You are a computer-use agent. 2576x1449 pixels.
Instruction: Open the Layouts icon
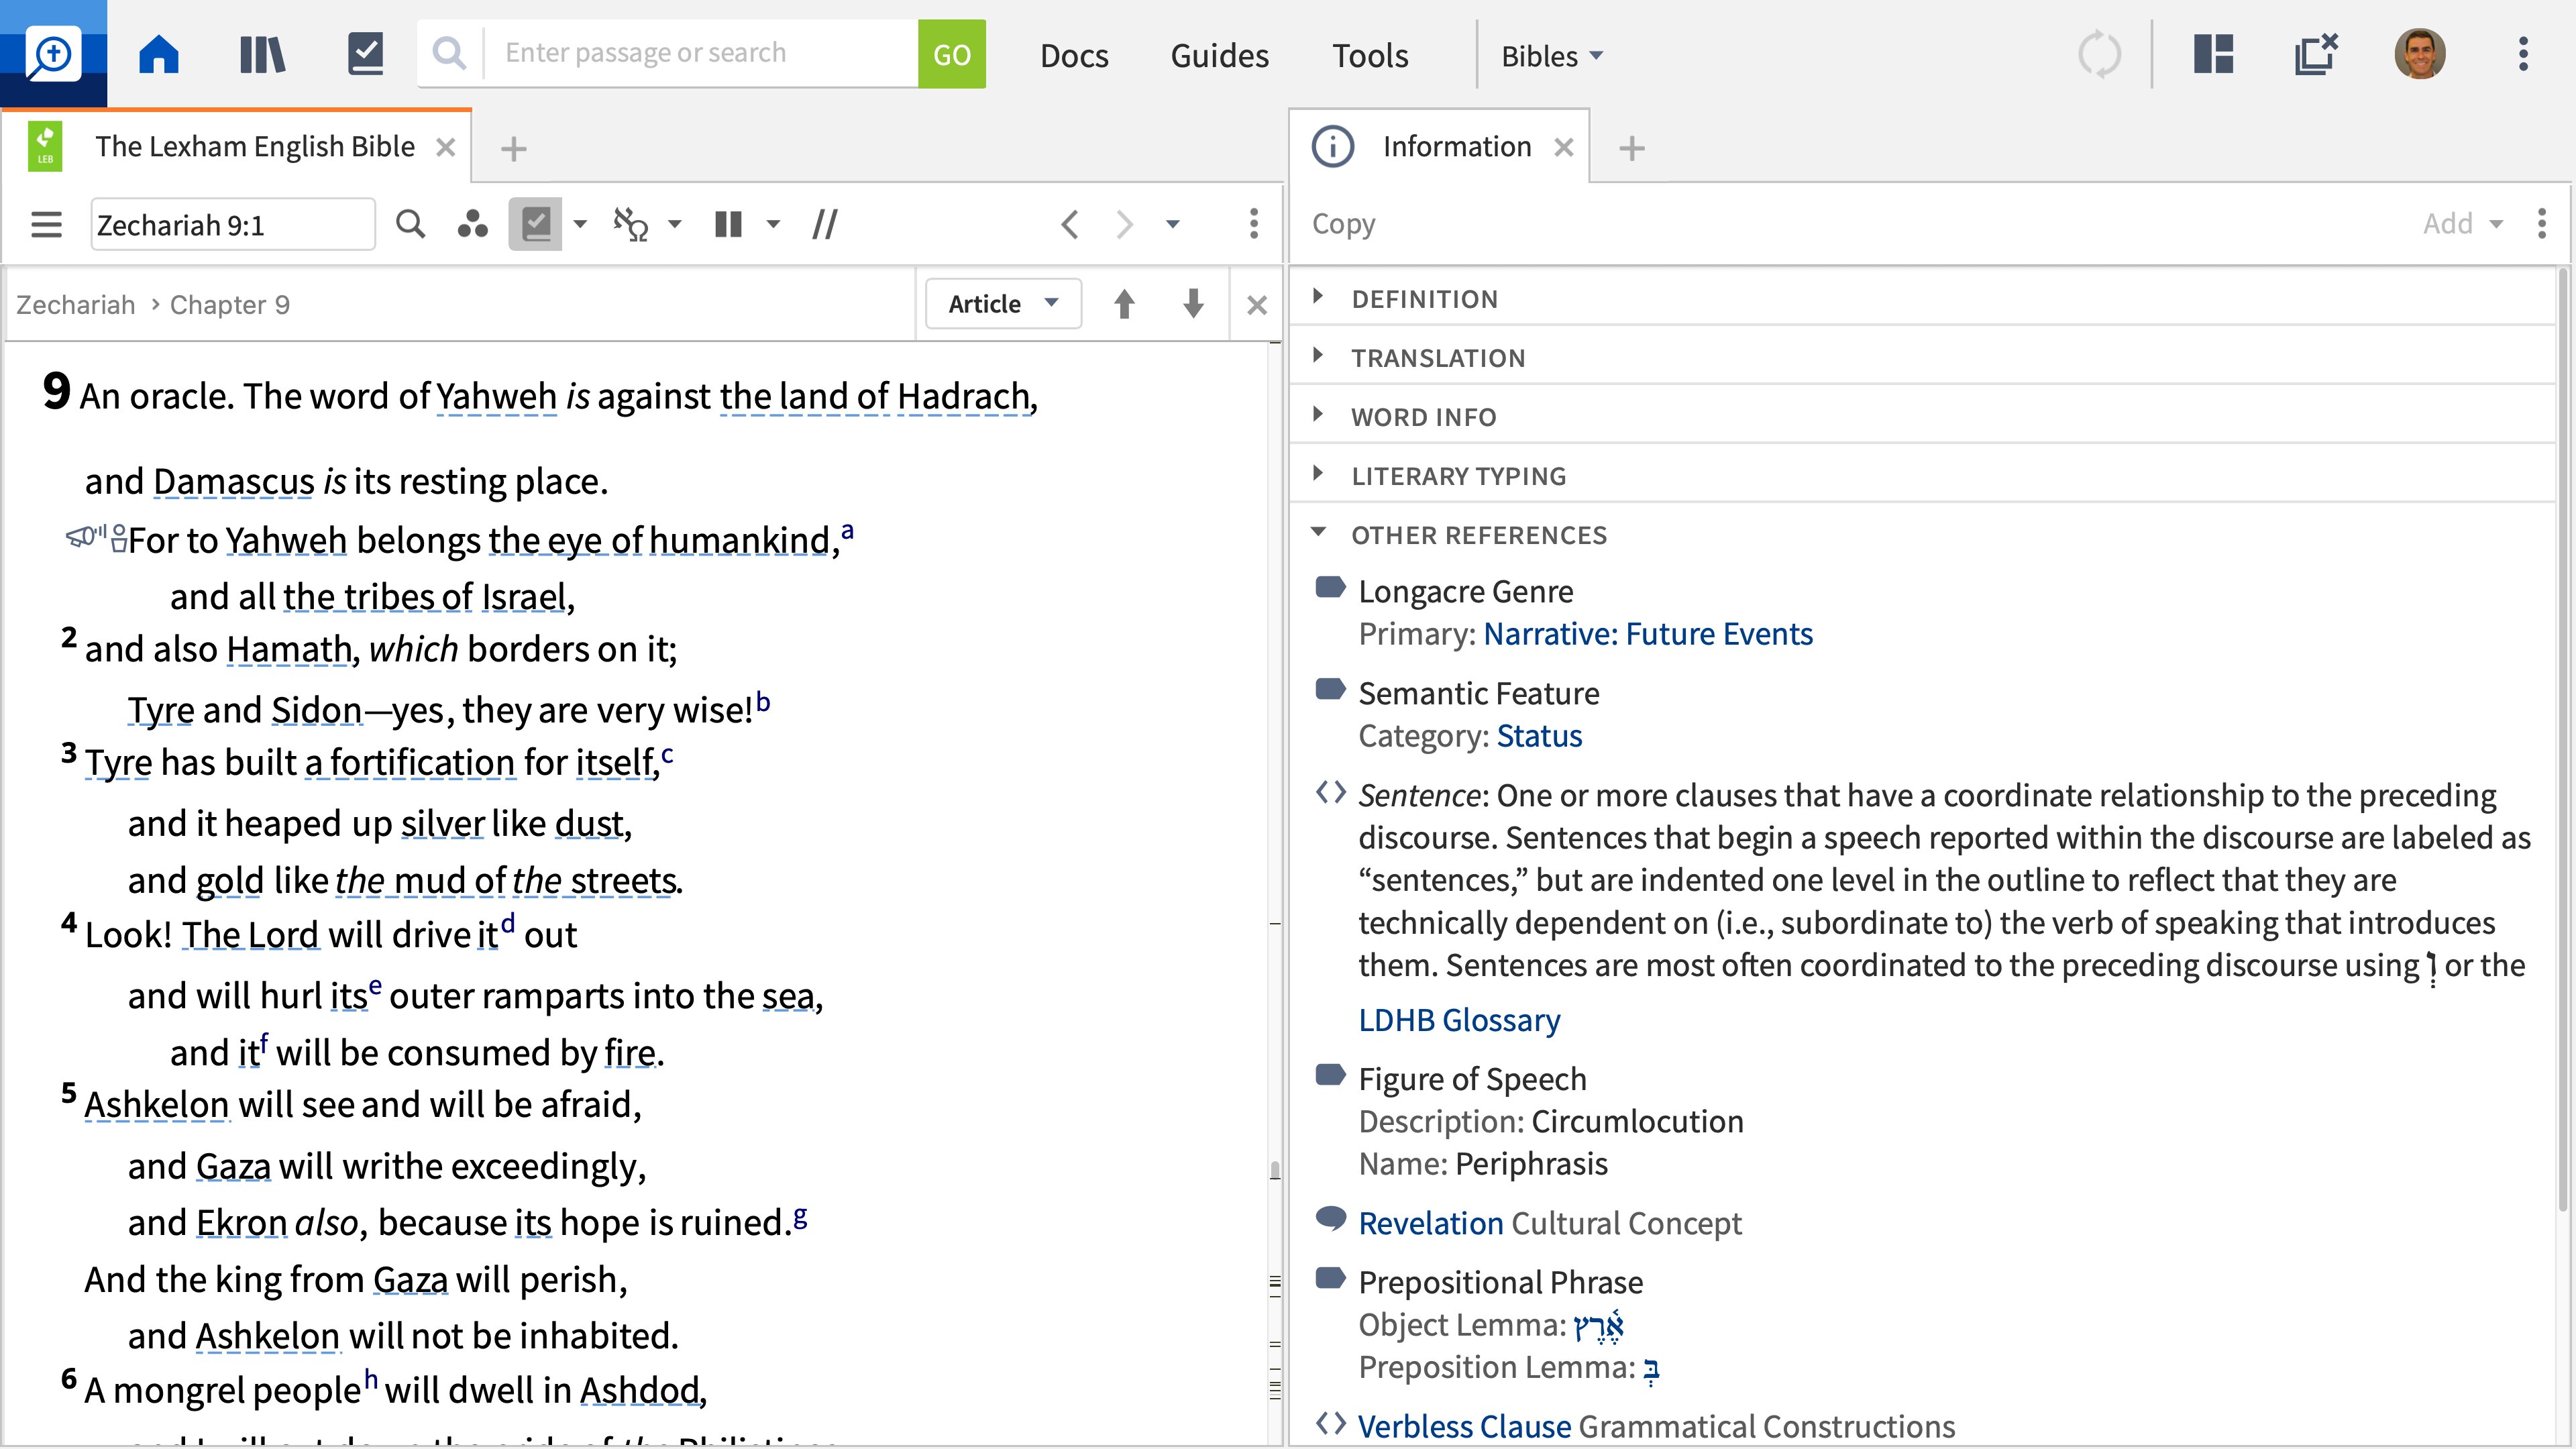coord(2214,54)
